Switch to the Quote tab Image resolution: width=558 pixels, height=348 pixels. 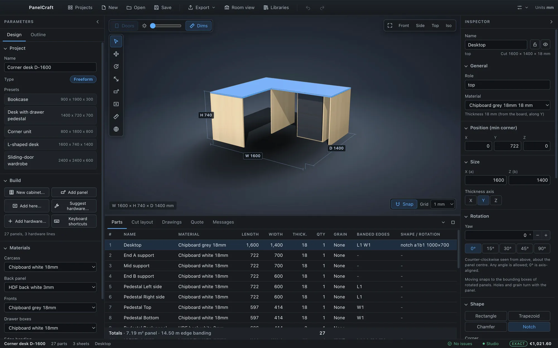[197, 222]
